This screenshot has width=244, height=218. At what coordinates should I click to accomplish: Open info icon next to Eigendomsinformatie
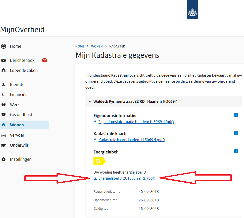[236, 115]
